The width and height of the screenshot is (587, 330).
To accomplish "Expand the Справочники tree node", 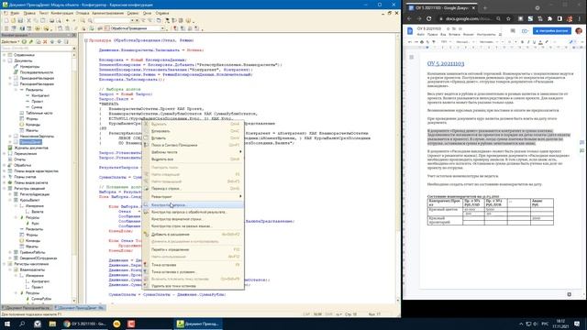I will [x=4, y=55].
